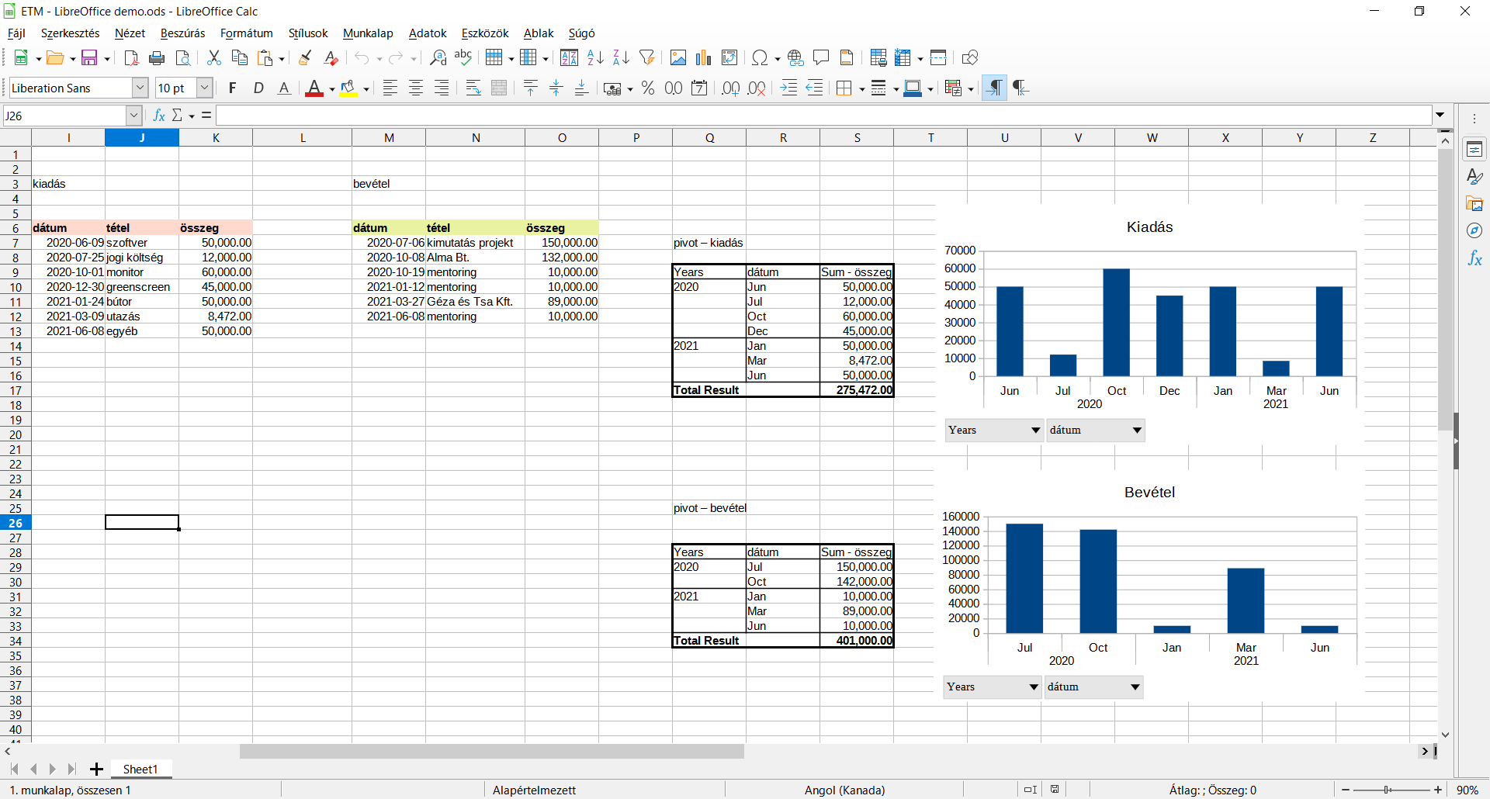Image resolution: width=1490 pixels, height=799 pixels.
Task: Insert a pivot table
Action: click(x=729, y=57)
